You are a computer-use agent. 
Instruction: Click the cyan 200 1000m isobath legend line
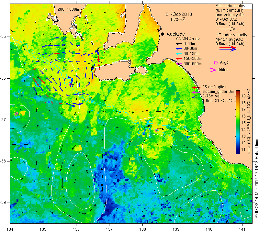pos(64,13)
